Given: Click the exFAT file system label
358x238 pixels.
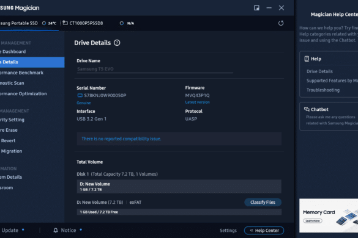Looking at the screenshot, I should point(135,202).
